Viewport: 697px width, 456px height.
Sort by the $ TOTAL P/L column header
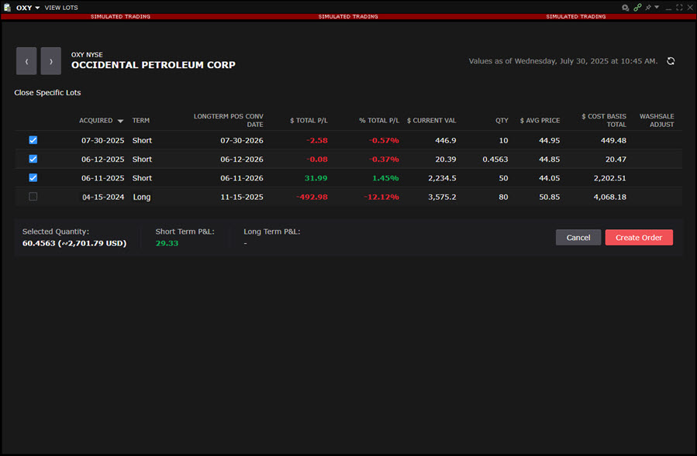coord(309,120)
